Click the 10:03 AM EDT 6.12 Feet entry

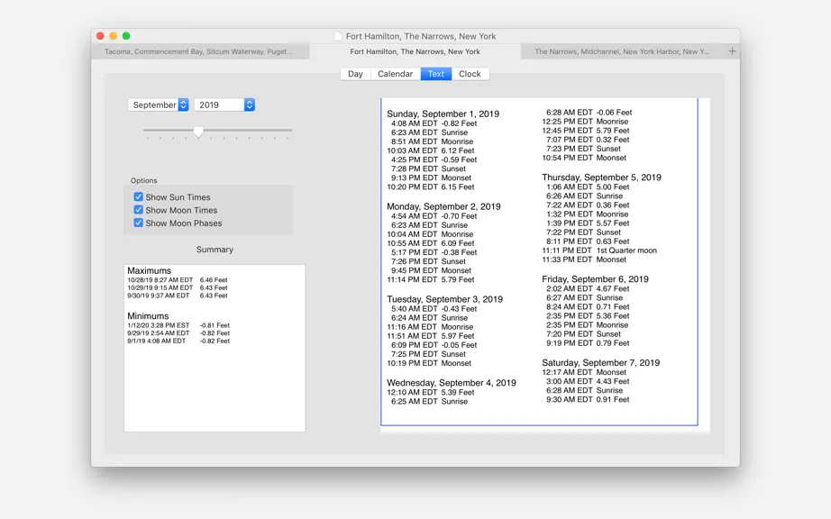(430, 151)
